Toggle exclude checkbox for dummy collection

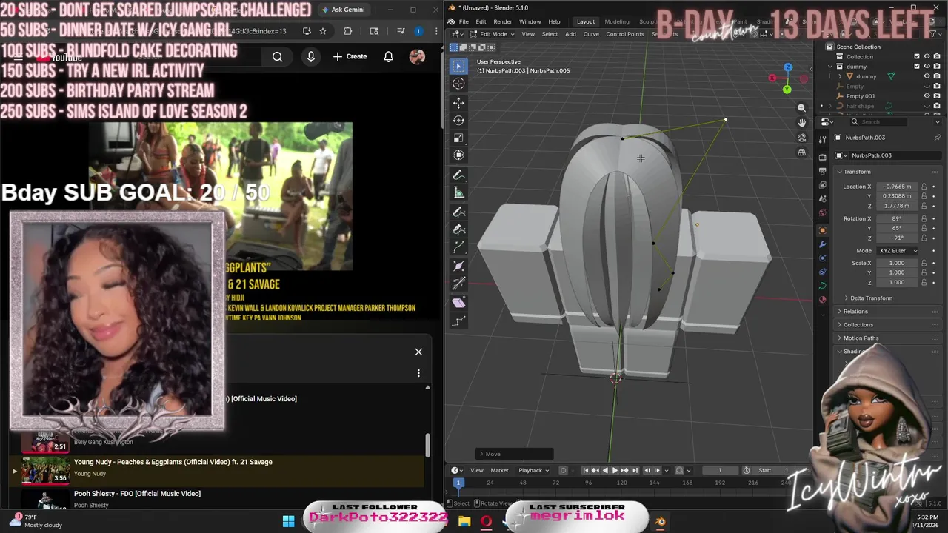pyautogui.click(x=917, y=66)
